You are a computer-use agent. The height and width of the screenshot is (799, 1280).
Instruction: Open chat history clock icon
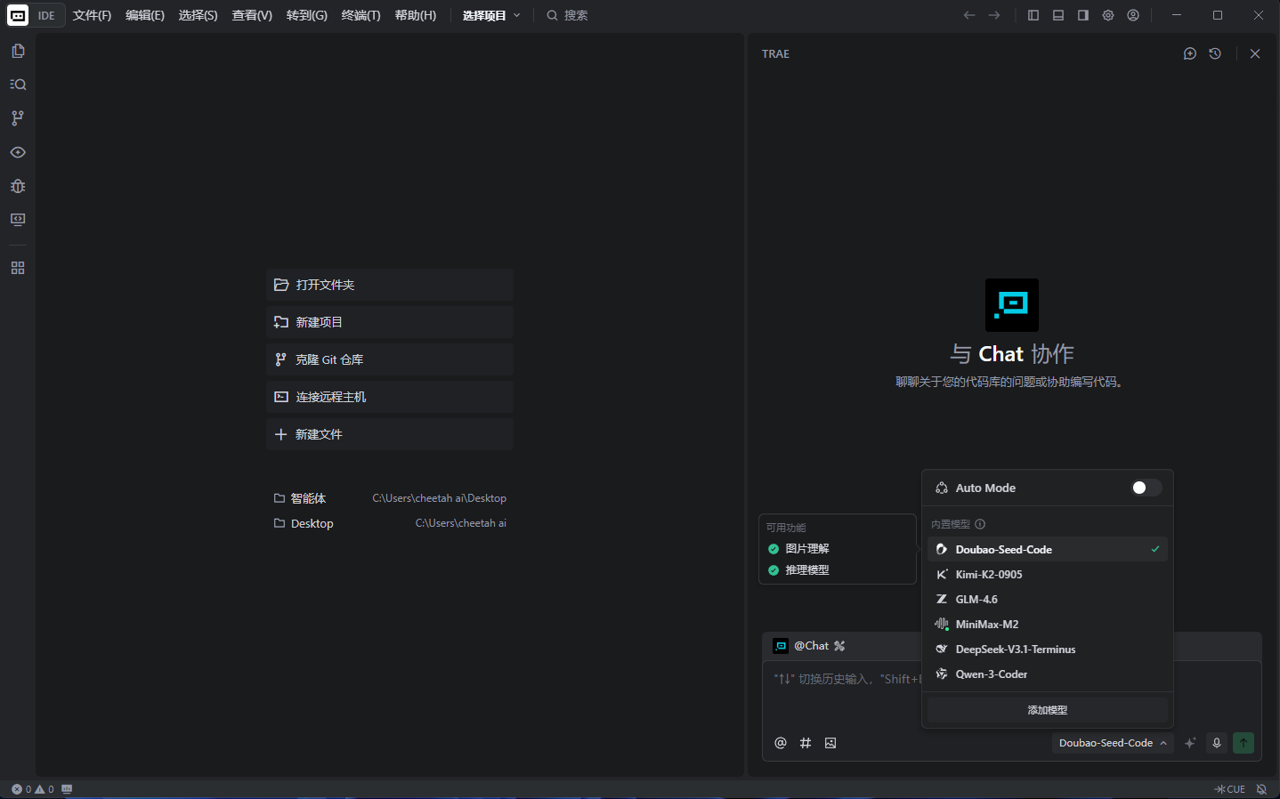(1215, 53)
